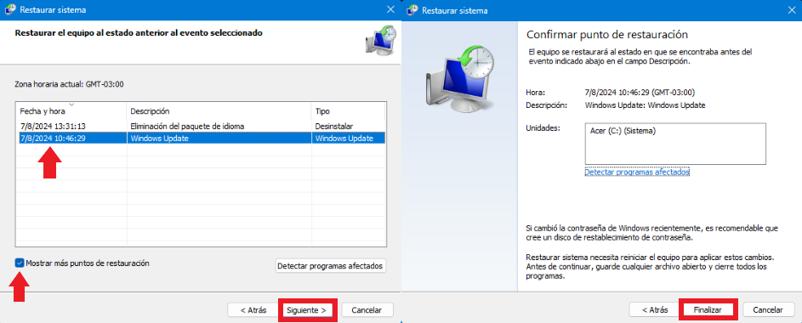Click the Restaurar sistema icon in right title bar

pos(412,9)
